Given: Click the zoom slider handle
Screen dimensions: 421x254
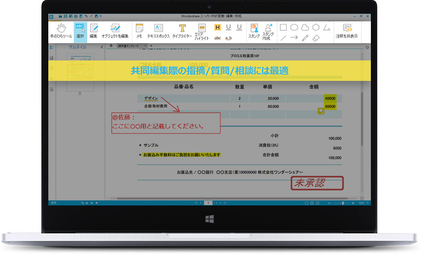Looking at the screenshot, I should coord(343,203).
